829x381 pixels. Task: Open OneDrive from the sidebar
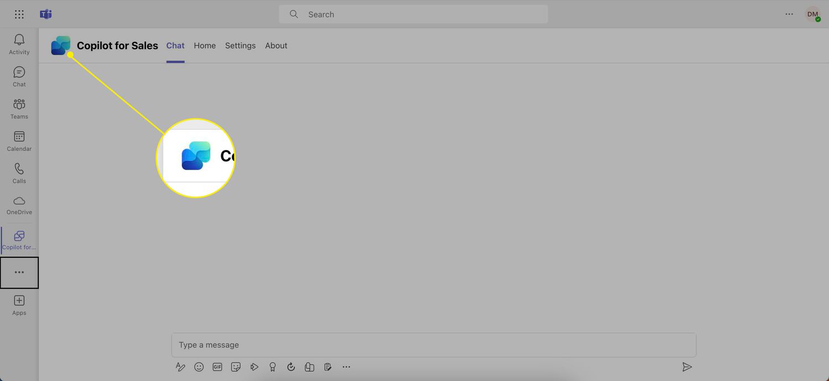(19, 205)
